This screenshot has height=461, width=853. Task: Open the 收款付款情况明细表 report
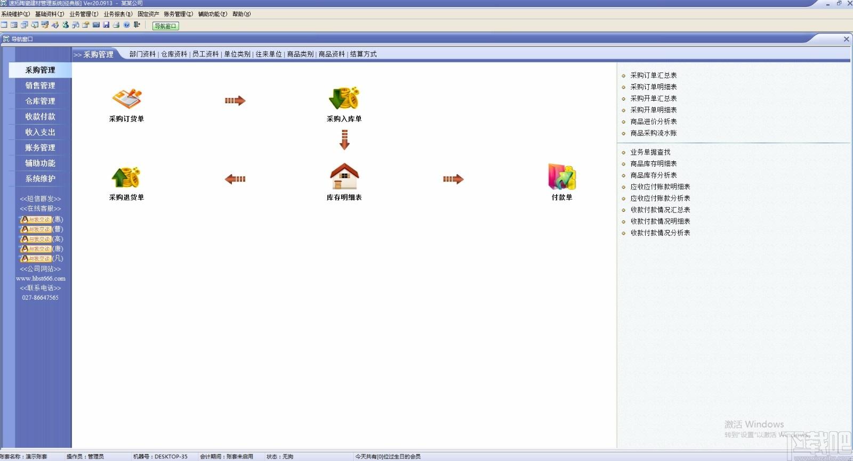(x=660, y=221)
